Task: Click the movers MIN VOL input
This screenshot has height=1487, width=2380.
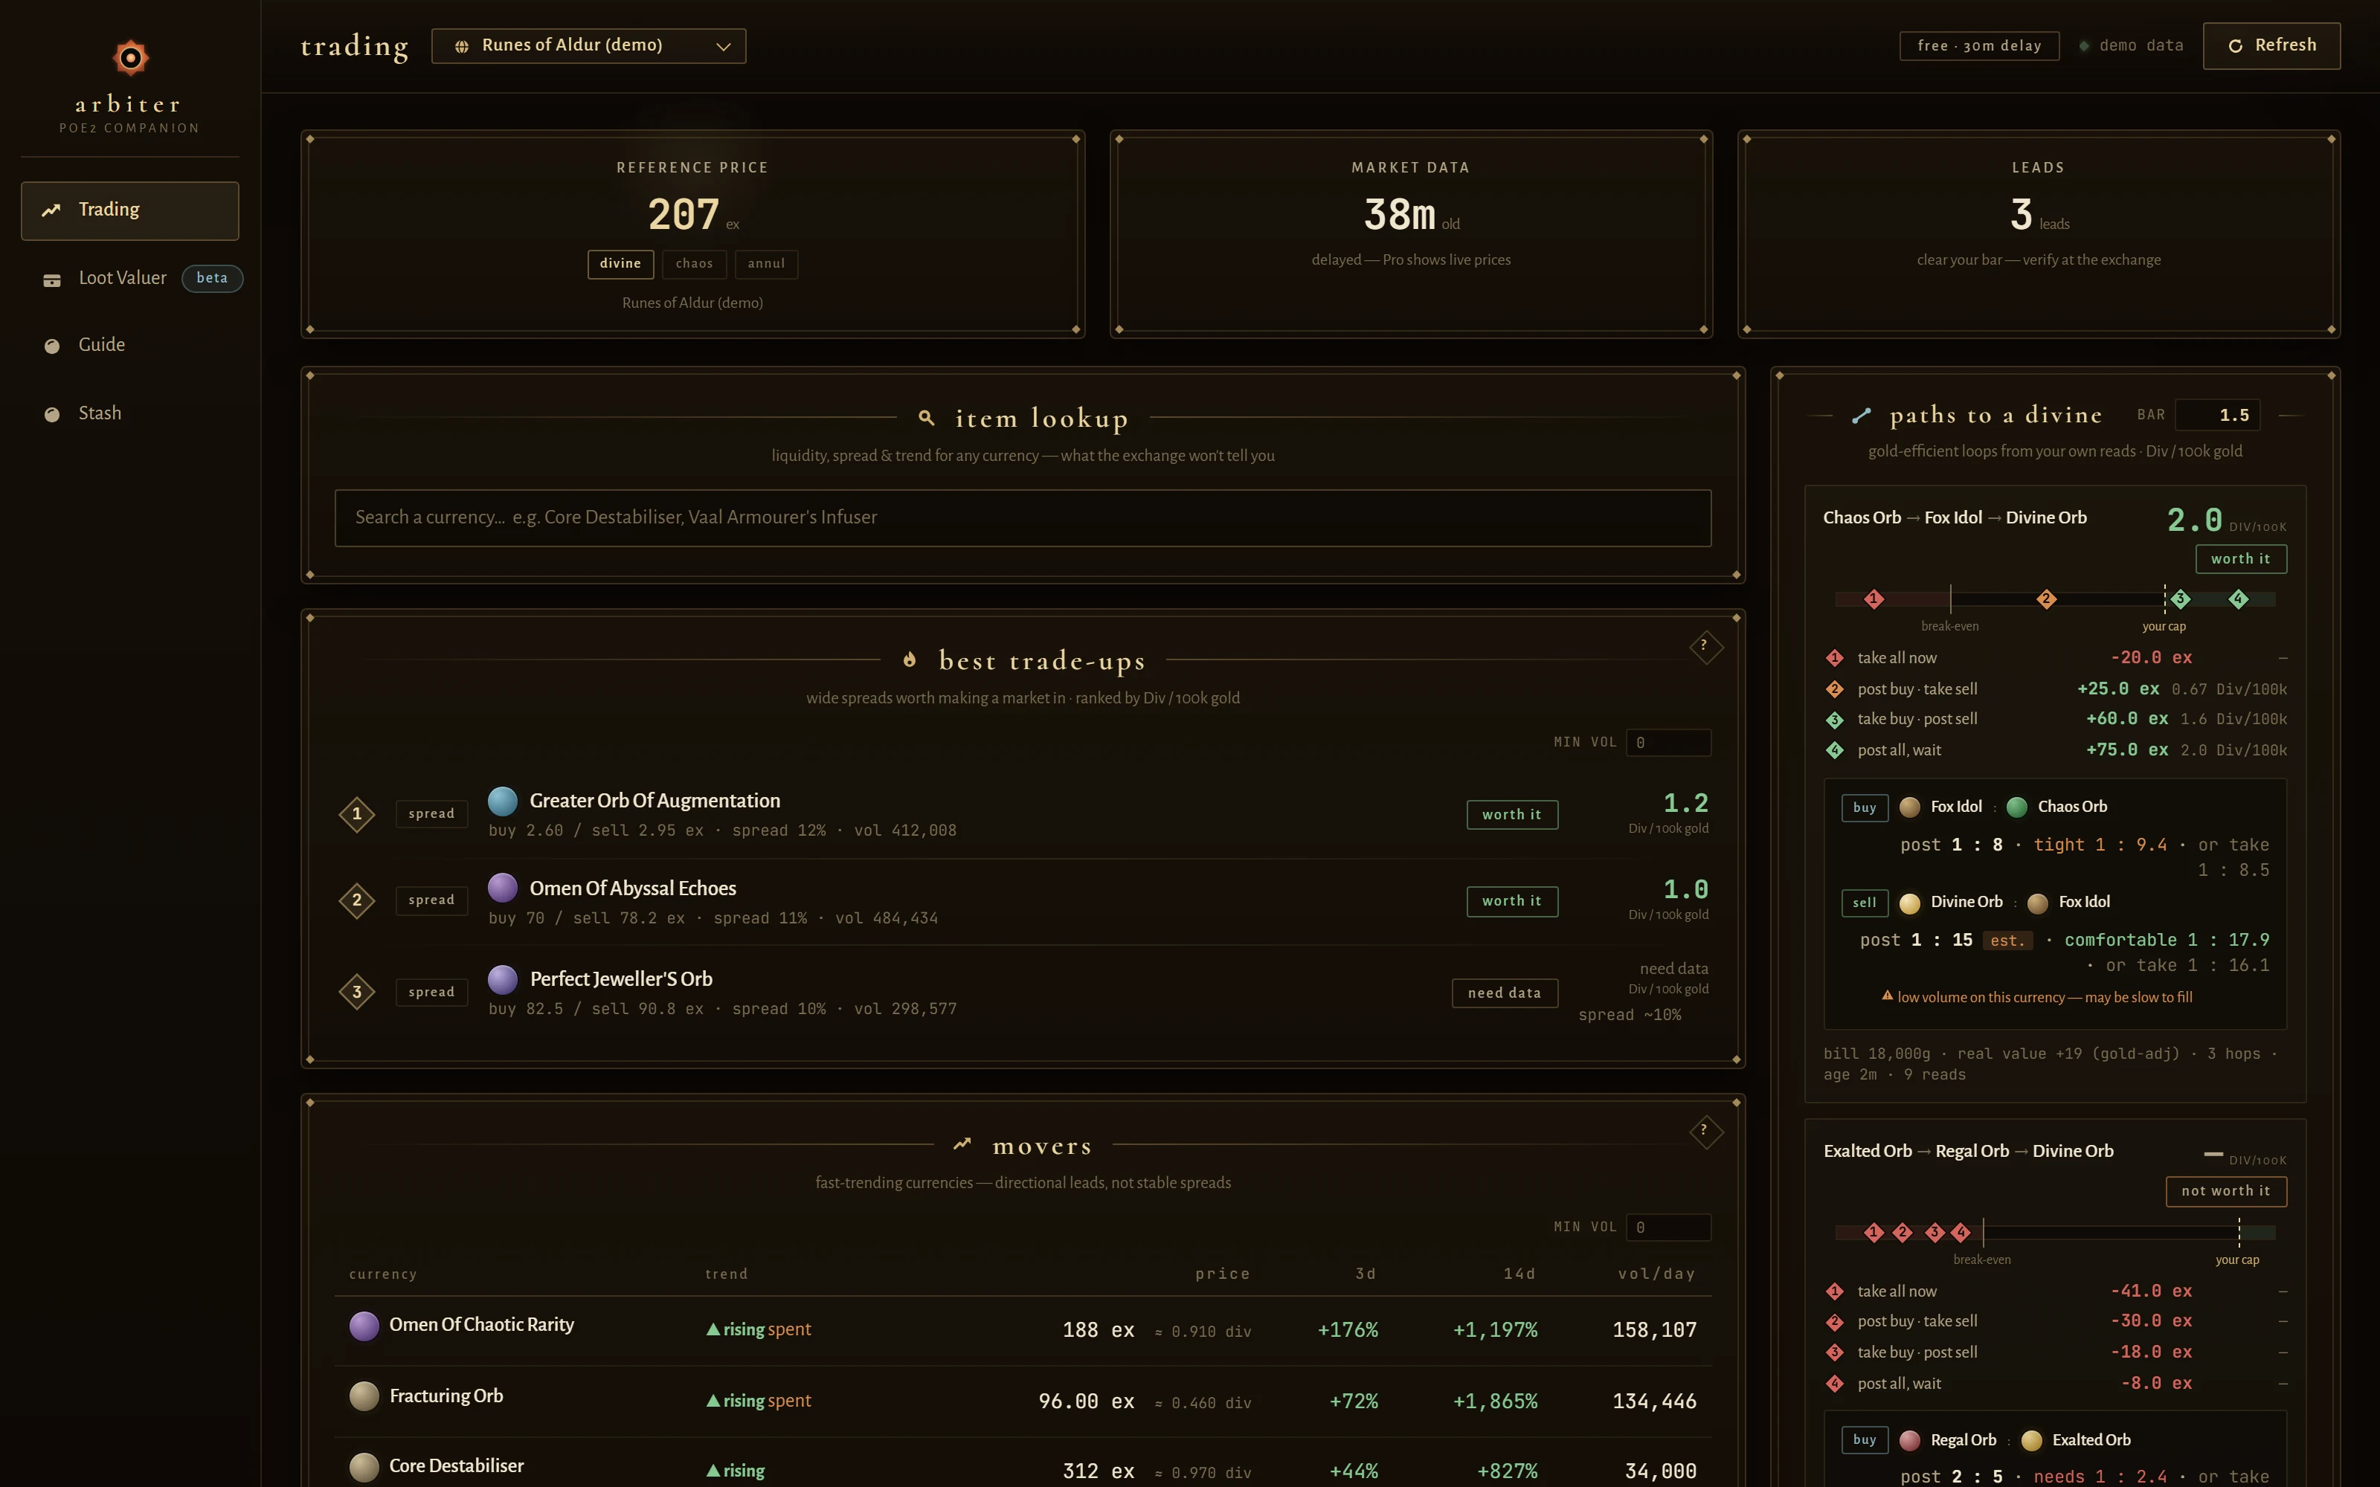Action: [1668, 1228]
